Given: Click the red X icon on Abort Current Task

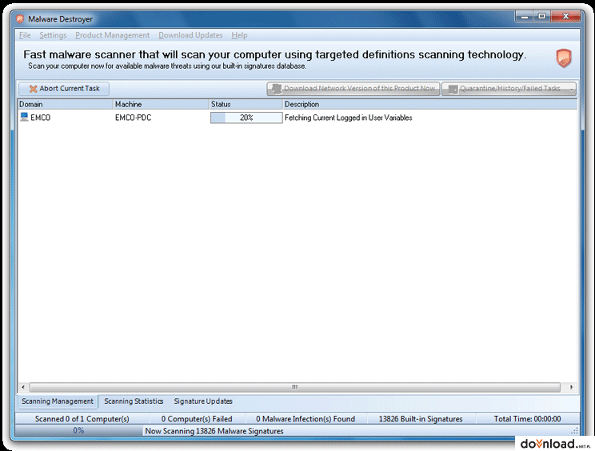Looking at the screenshot, I should (x=33, y=89).
